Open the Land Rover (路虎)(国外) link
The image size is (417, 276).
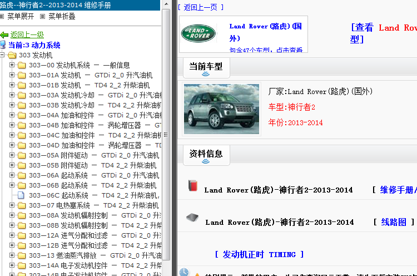point(265,32)
